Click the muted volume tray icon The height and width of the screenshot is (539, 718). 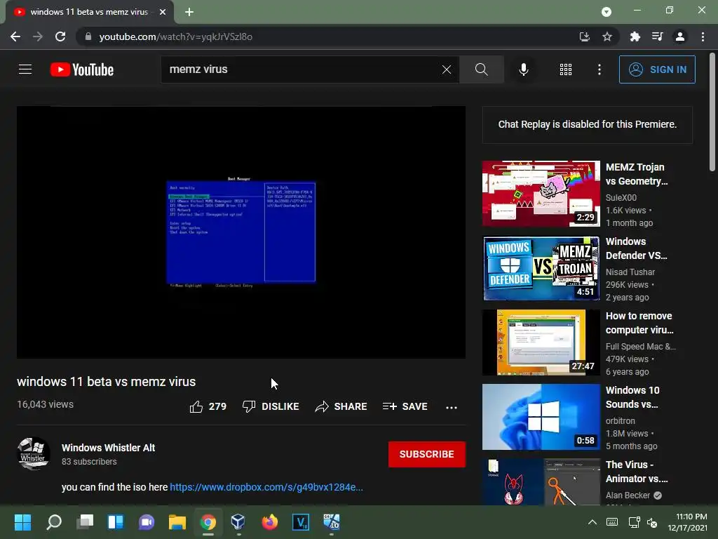tap(652, 522)
